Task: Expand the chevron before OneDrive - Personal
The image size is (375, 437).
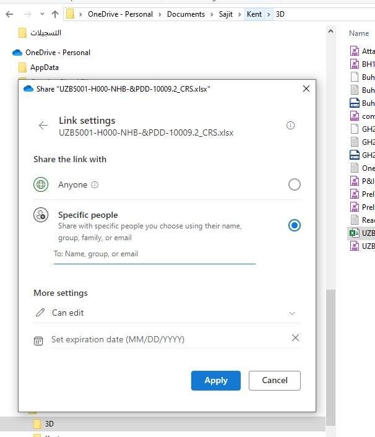Action: tap(80, 14)
